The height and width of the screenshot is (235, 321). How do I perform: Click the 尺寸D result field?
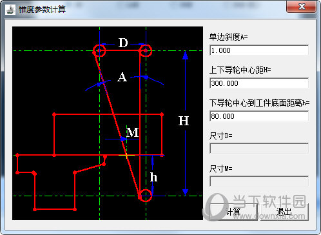[x=259, y=148]
